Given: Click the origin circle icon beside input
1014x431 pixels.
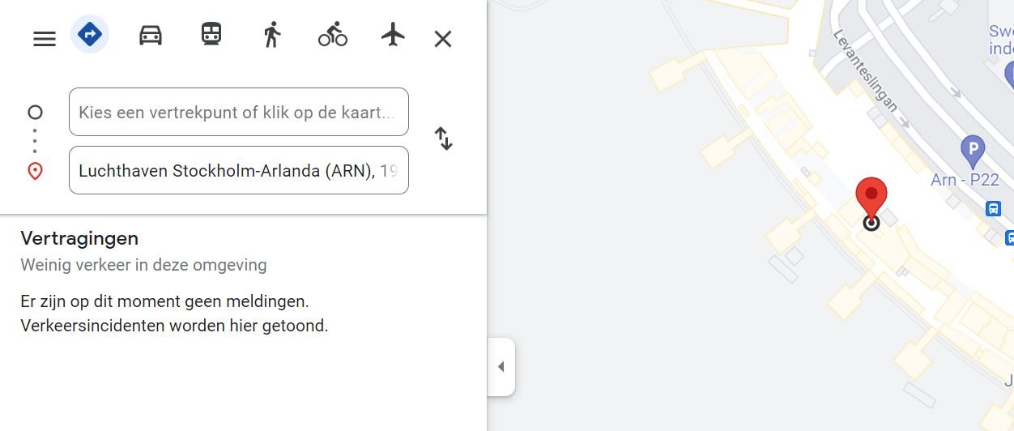Looking at the screenshot, I should click(x=35, y=112).
